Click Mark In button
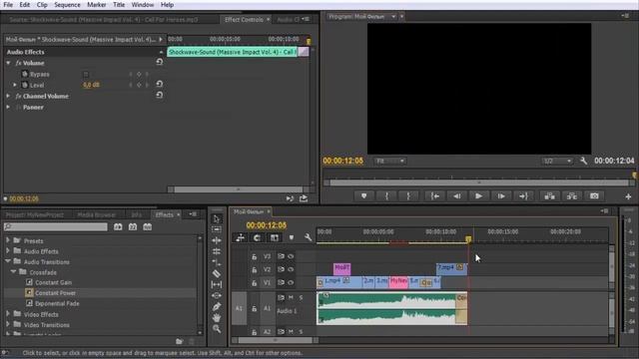639x359 pixels. point(386,196)
